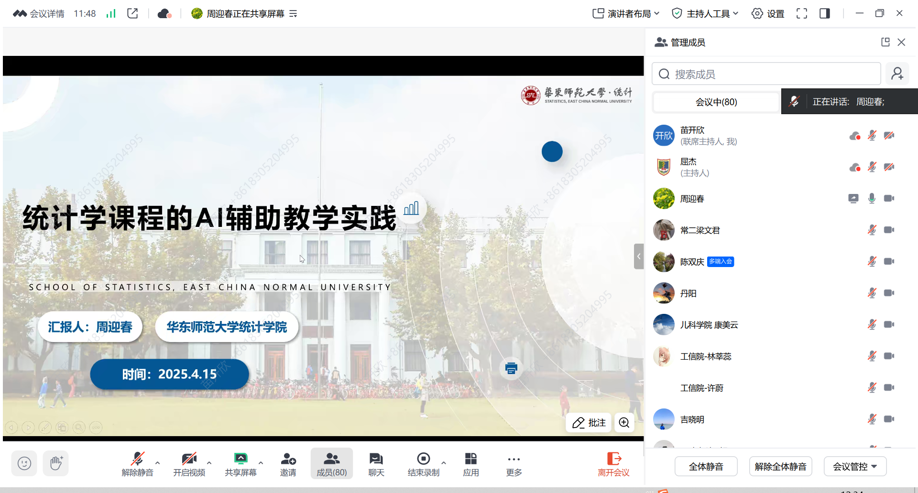Leave the meeting via 离开会议

(x=614, y=464)
